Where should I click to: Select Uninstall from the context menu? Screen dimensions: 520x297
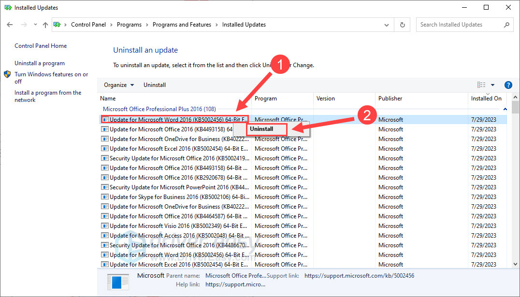coord(261,129)
